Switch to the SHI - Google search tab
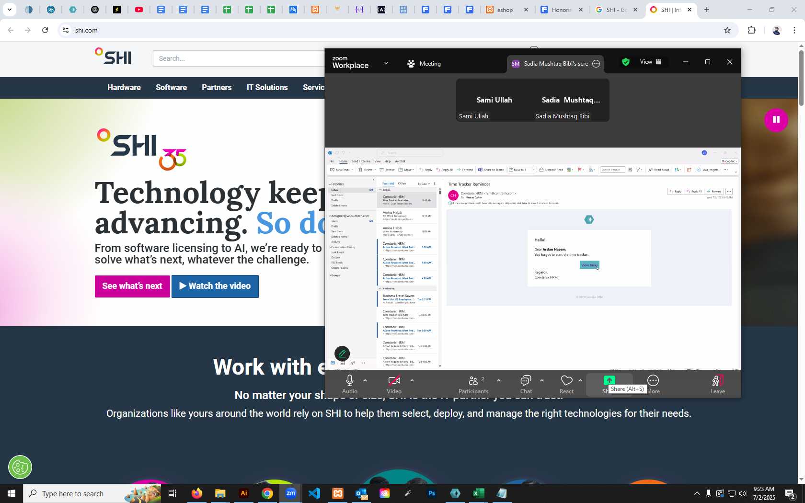This screenshot has height=503, width=805. click(617, 10)
